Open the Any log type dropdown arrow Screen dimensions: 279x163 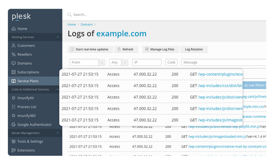(125, 63)
